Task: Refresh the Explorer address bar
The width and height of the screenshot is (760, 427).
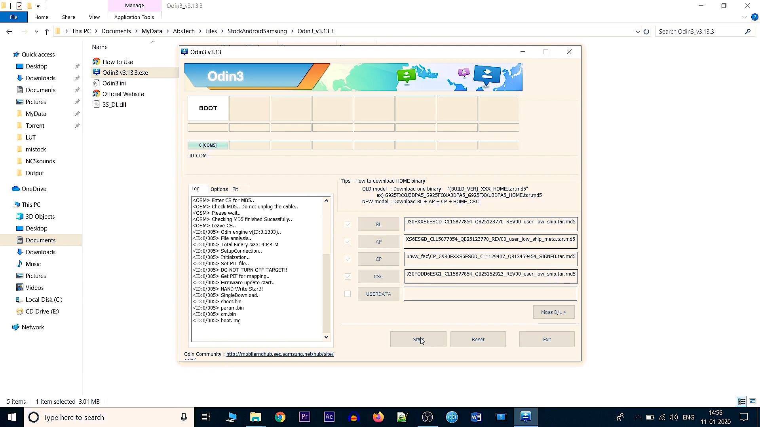Action: pos(646,31)
